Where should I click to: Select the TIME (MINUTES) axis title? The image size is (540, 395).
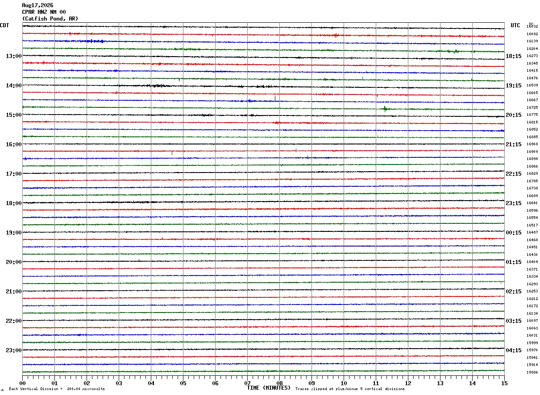[269, 388]
